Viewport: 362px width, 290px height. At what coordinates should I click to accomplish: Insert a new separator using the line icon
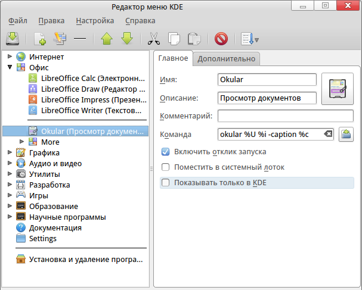pos(80,39)
